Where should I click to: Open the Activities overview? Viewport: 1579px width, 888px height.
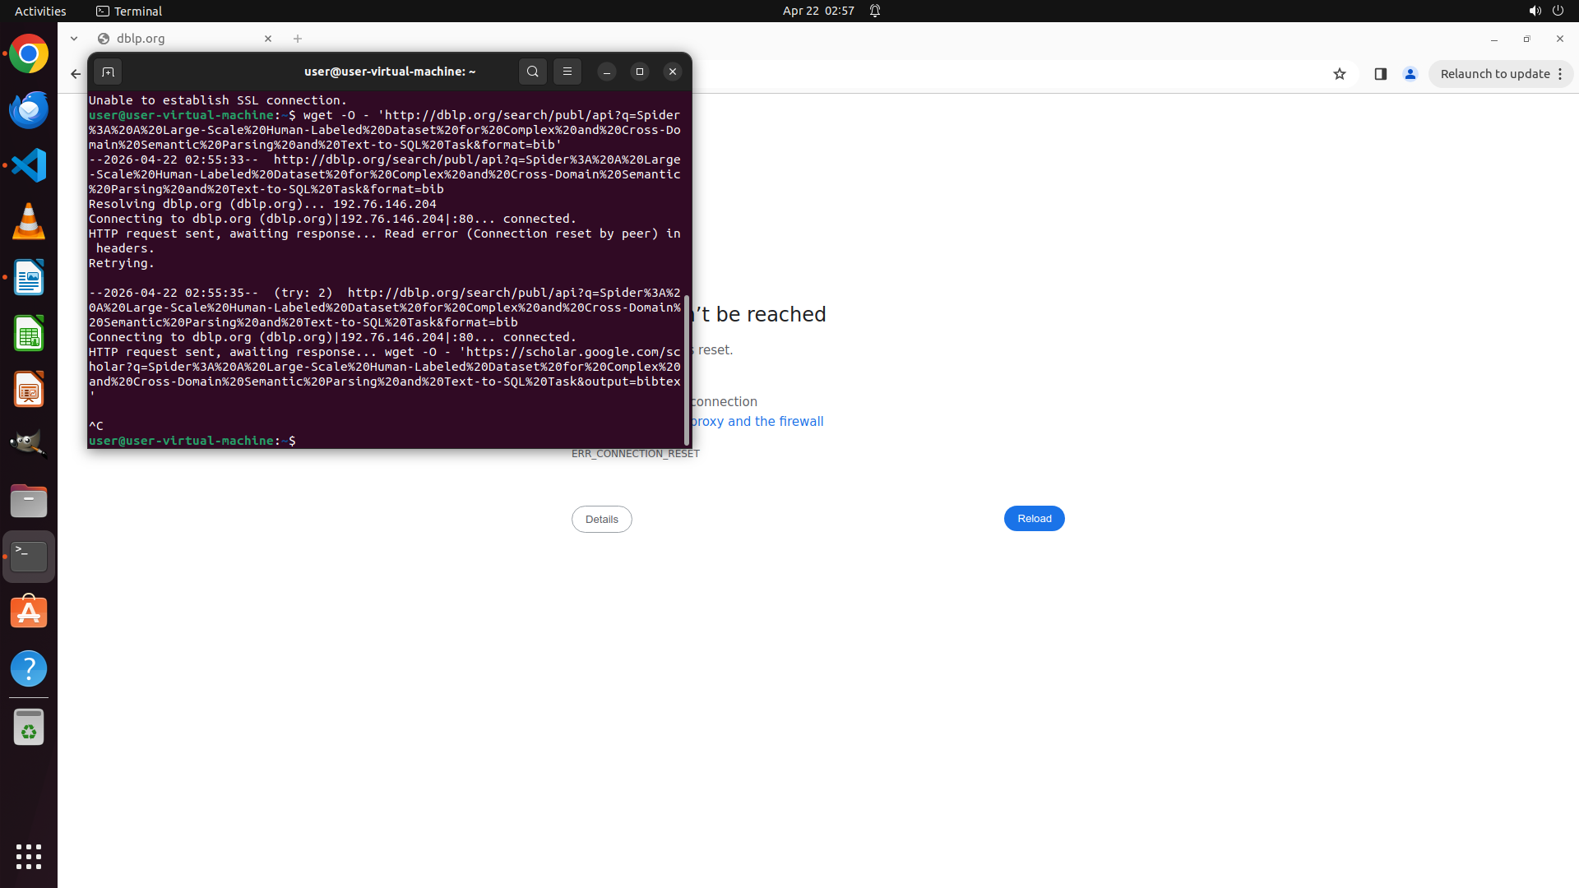click(x=40, y=11)
